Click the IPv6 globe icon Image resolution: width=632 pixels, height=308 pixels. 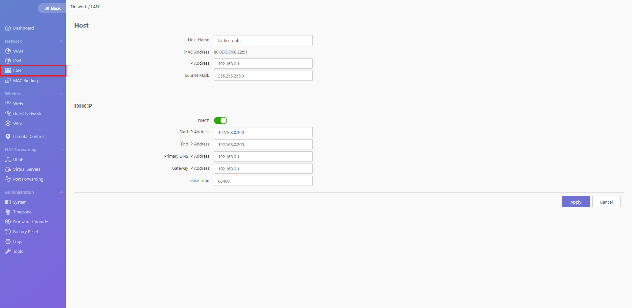point(8,61)
